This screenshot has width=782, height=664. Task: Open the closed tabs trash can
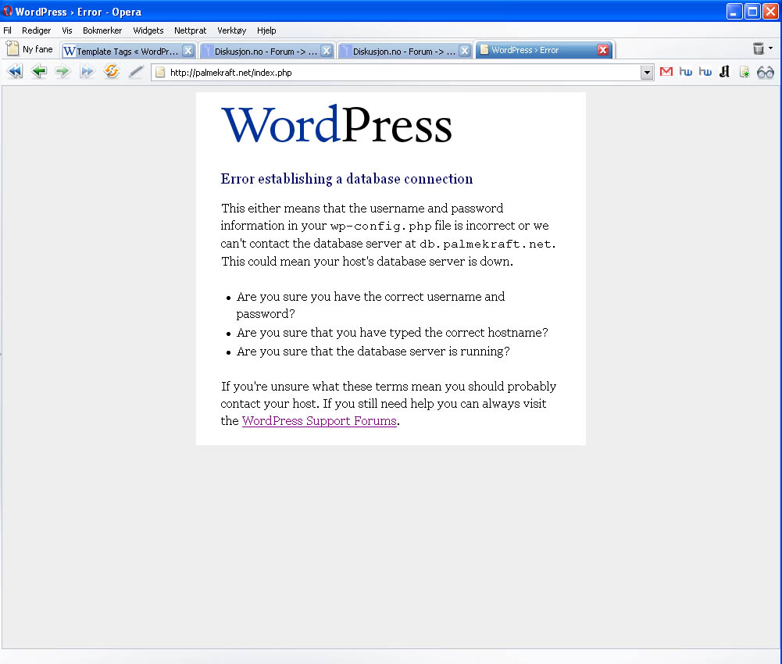point(759,48)
